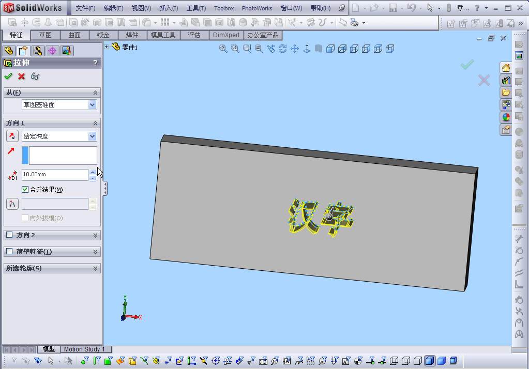Expand 薄壁特征(T) section chevron
The height and width of the screenshot is (369, 529).
pyautogui.click(x=96, y=252)
